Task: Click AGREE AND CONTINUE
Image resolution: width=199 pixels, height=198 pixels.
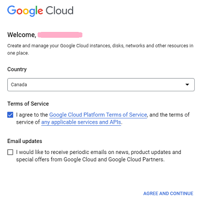Action: [x=168, y=193]
